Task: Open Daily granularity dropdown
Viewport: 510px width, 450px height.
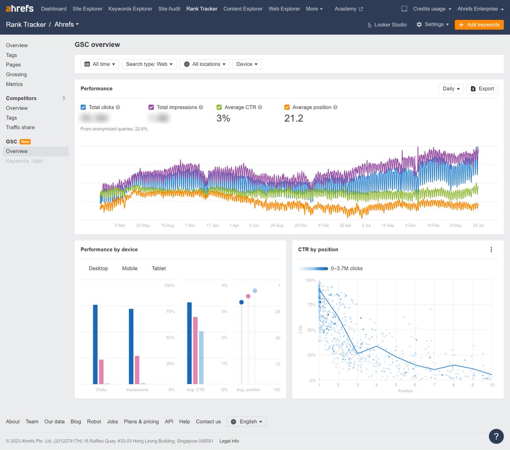Action: point(451,89)
